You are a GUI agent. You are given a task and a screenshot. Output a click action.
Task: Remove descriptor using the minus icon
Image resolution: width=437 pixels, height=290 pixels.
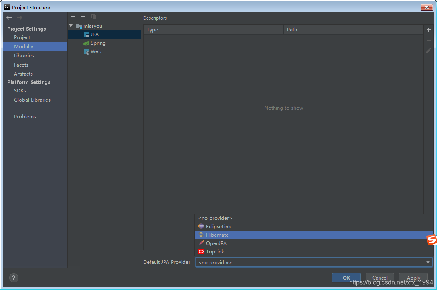click(429, 40)
